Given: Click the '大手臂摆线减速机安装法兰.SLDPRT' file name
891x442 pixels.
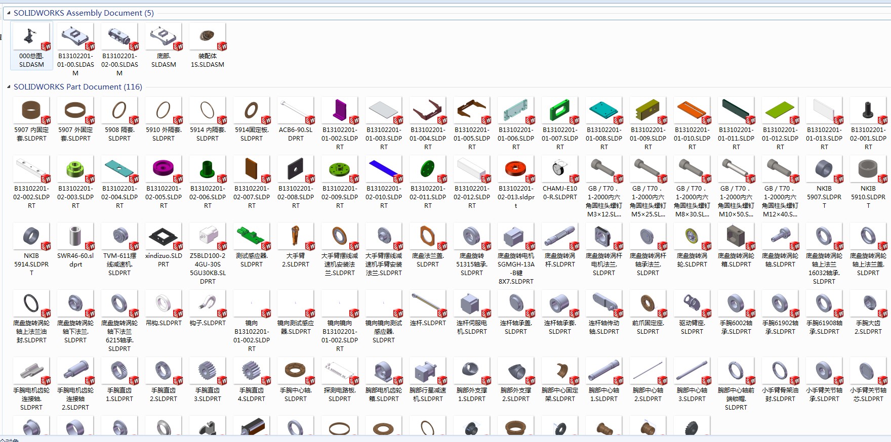Looking at the screenshot, I should tap(340, 264).
